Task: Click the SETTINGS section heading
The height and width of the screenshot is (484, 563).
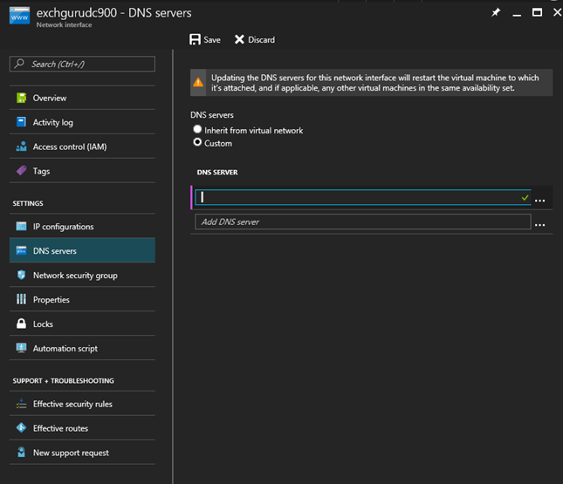Action: point(28,203)
